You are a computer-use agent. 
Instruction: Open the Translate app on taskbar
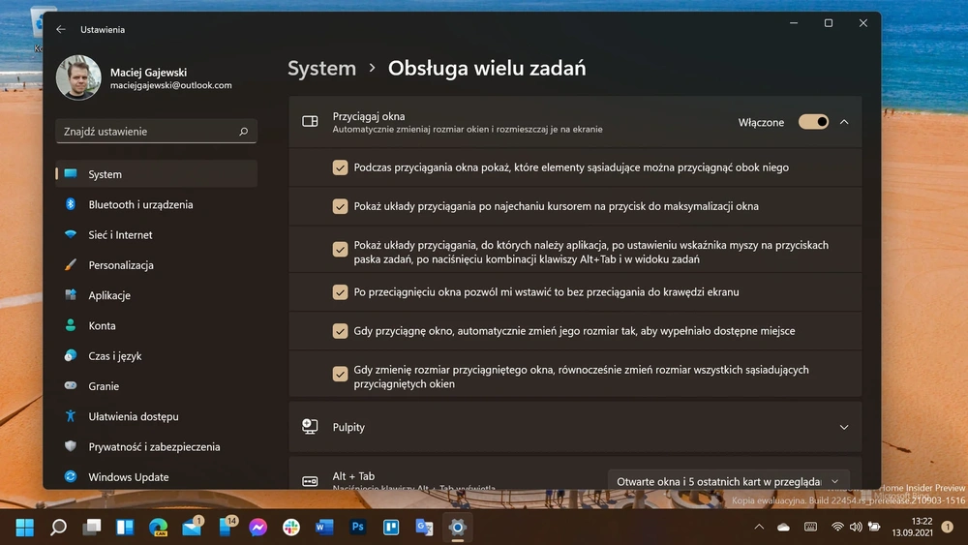424,528
